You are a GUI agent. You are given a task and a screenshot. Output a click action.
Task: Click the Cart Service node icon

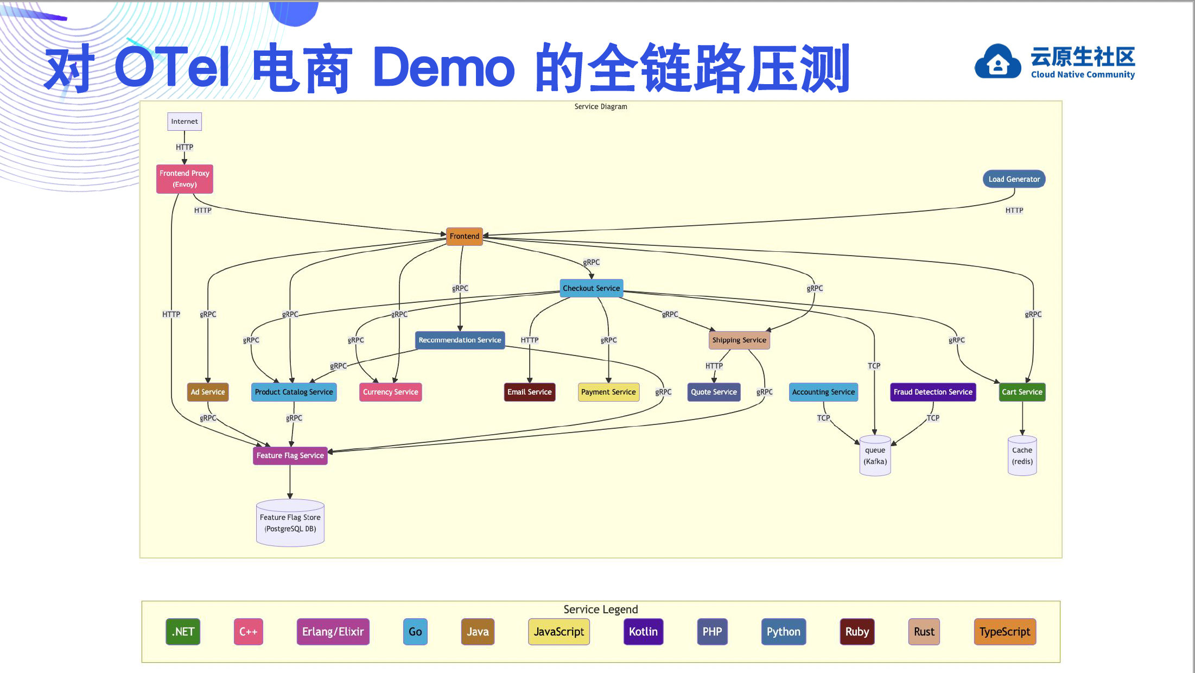coord(1021,391)
